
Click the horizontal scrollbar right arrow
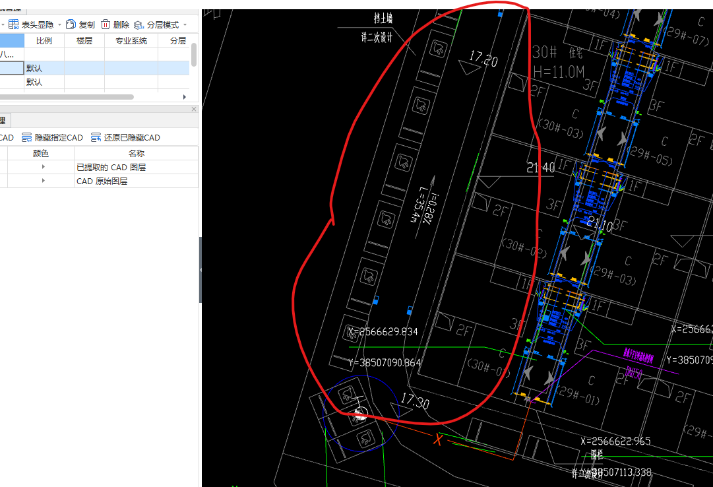coord(184,97)
